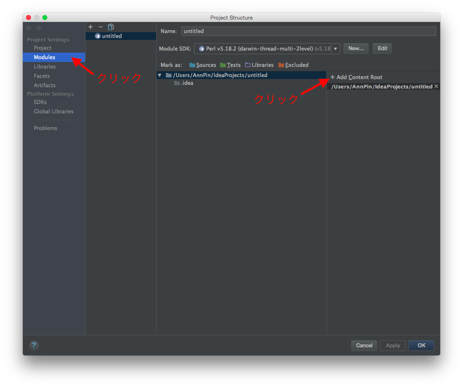Open Problems section
Screen dimensions: 463x388
46,128
